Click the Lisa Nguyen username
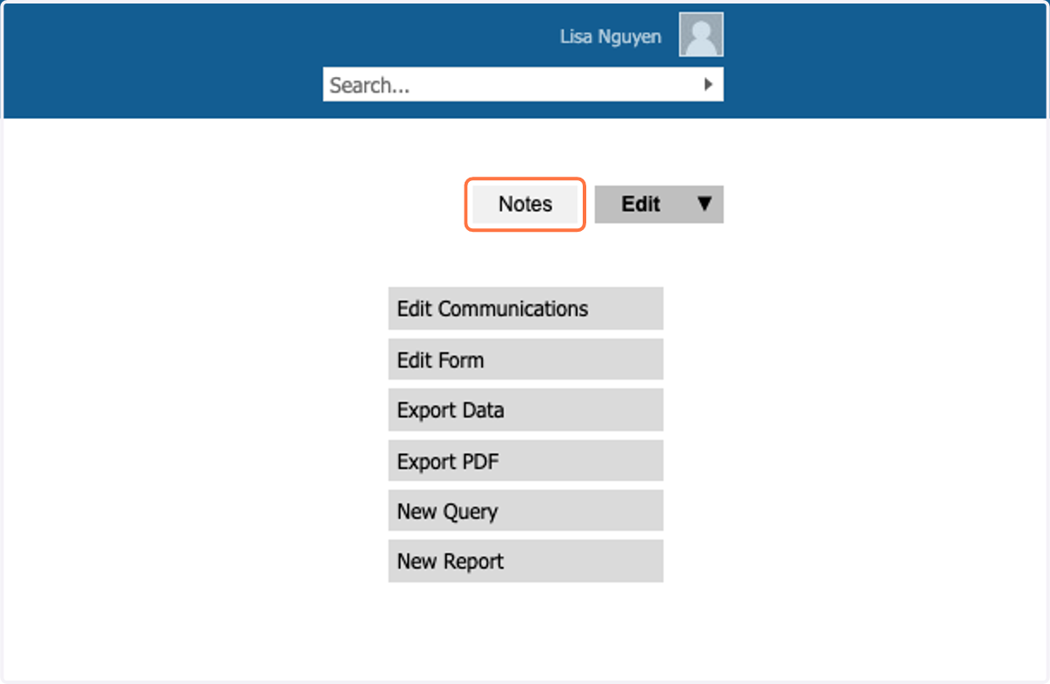The width and height of the screenshot is (1050, 684). pos(611,37)
